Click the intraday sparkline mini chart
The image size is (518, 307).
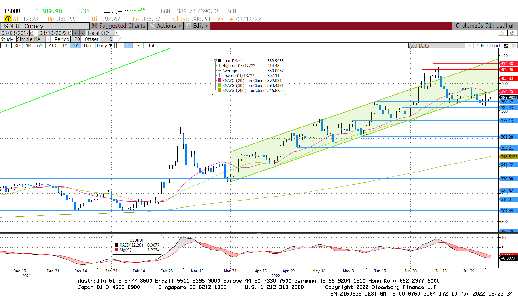(123, 11)
